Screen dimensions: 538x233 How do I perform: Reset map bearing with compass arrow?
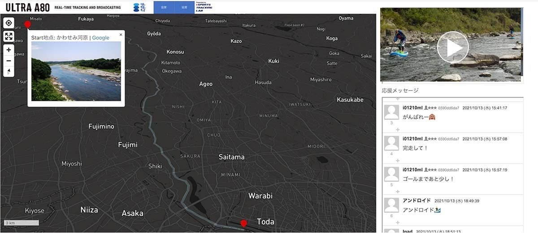pos(9,72)
